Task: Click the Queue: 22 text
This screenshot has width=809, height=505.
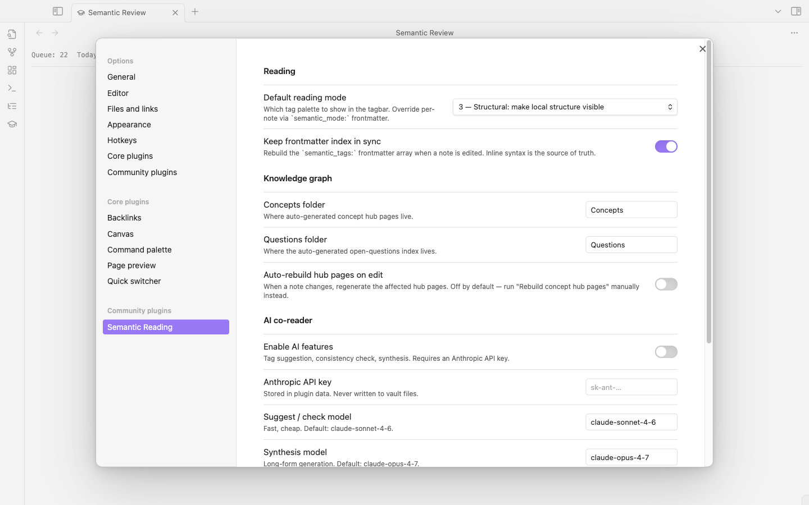Action: pyautogui.click(x=49, y=55)
